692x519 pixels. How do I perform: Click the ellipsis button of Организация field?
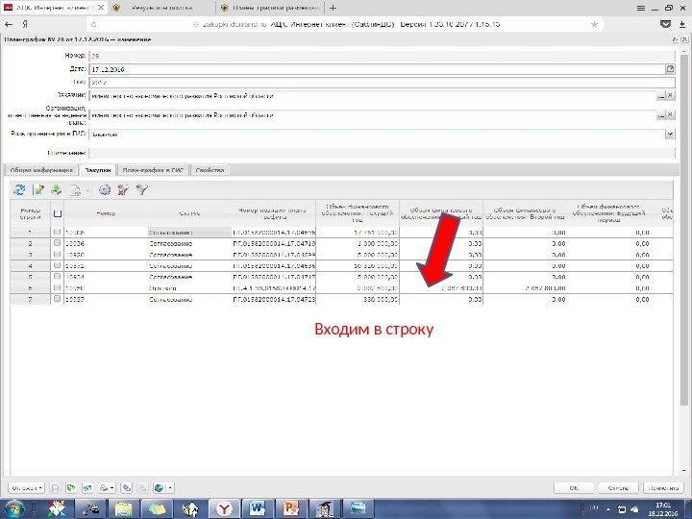click(660, 114)
